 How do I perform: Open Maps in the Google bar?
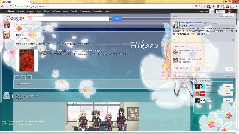point(39,12)
